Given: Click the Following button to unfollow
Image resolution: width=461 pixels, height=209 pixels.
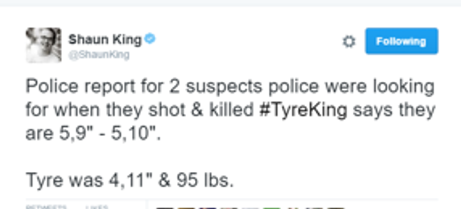Looking at the screenshot, I should 401,41.
